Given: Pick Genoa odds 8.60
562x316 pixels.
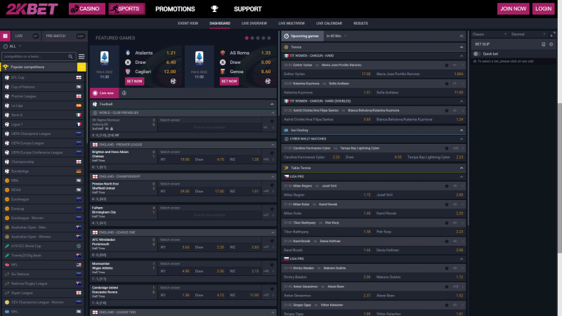Looking at the screenshot, I should point(266,72).
